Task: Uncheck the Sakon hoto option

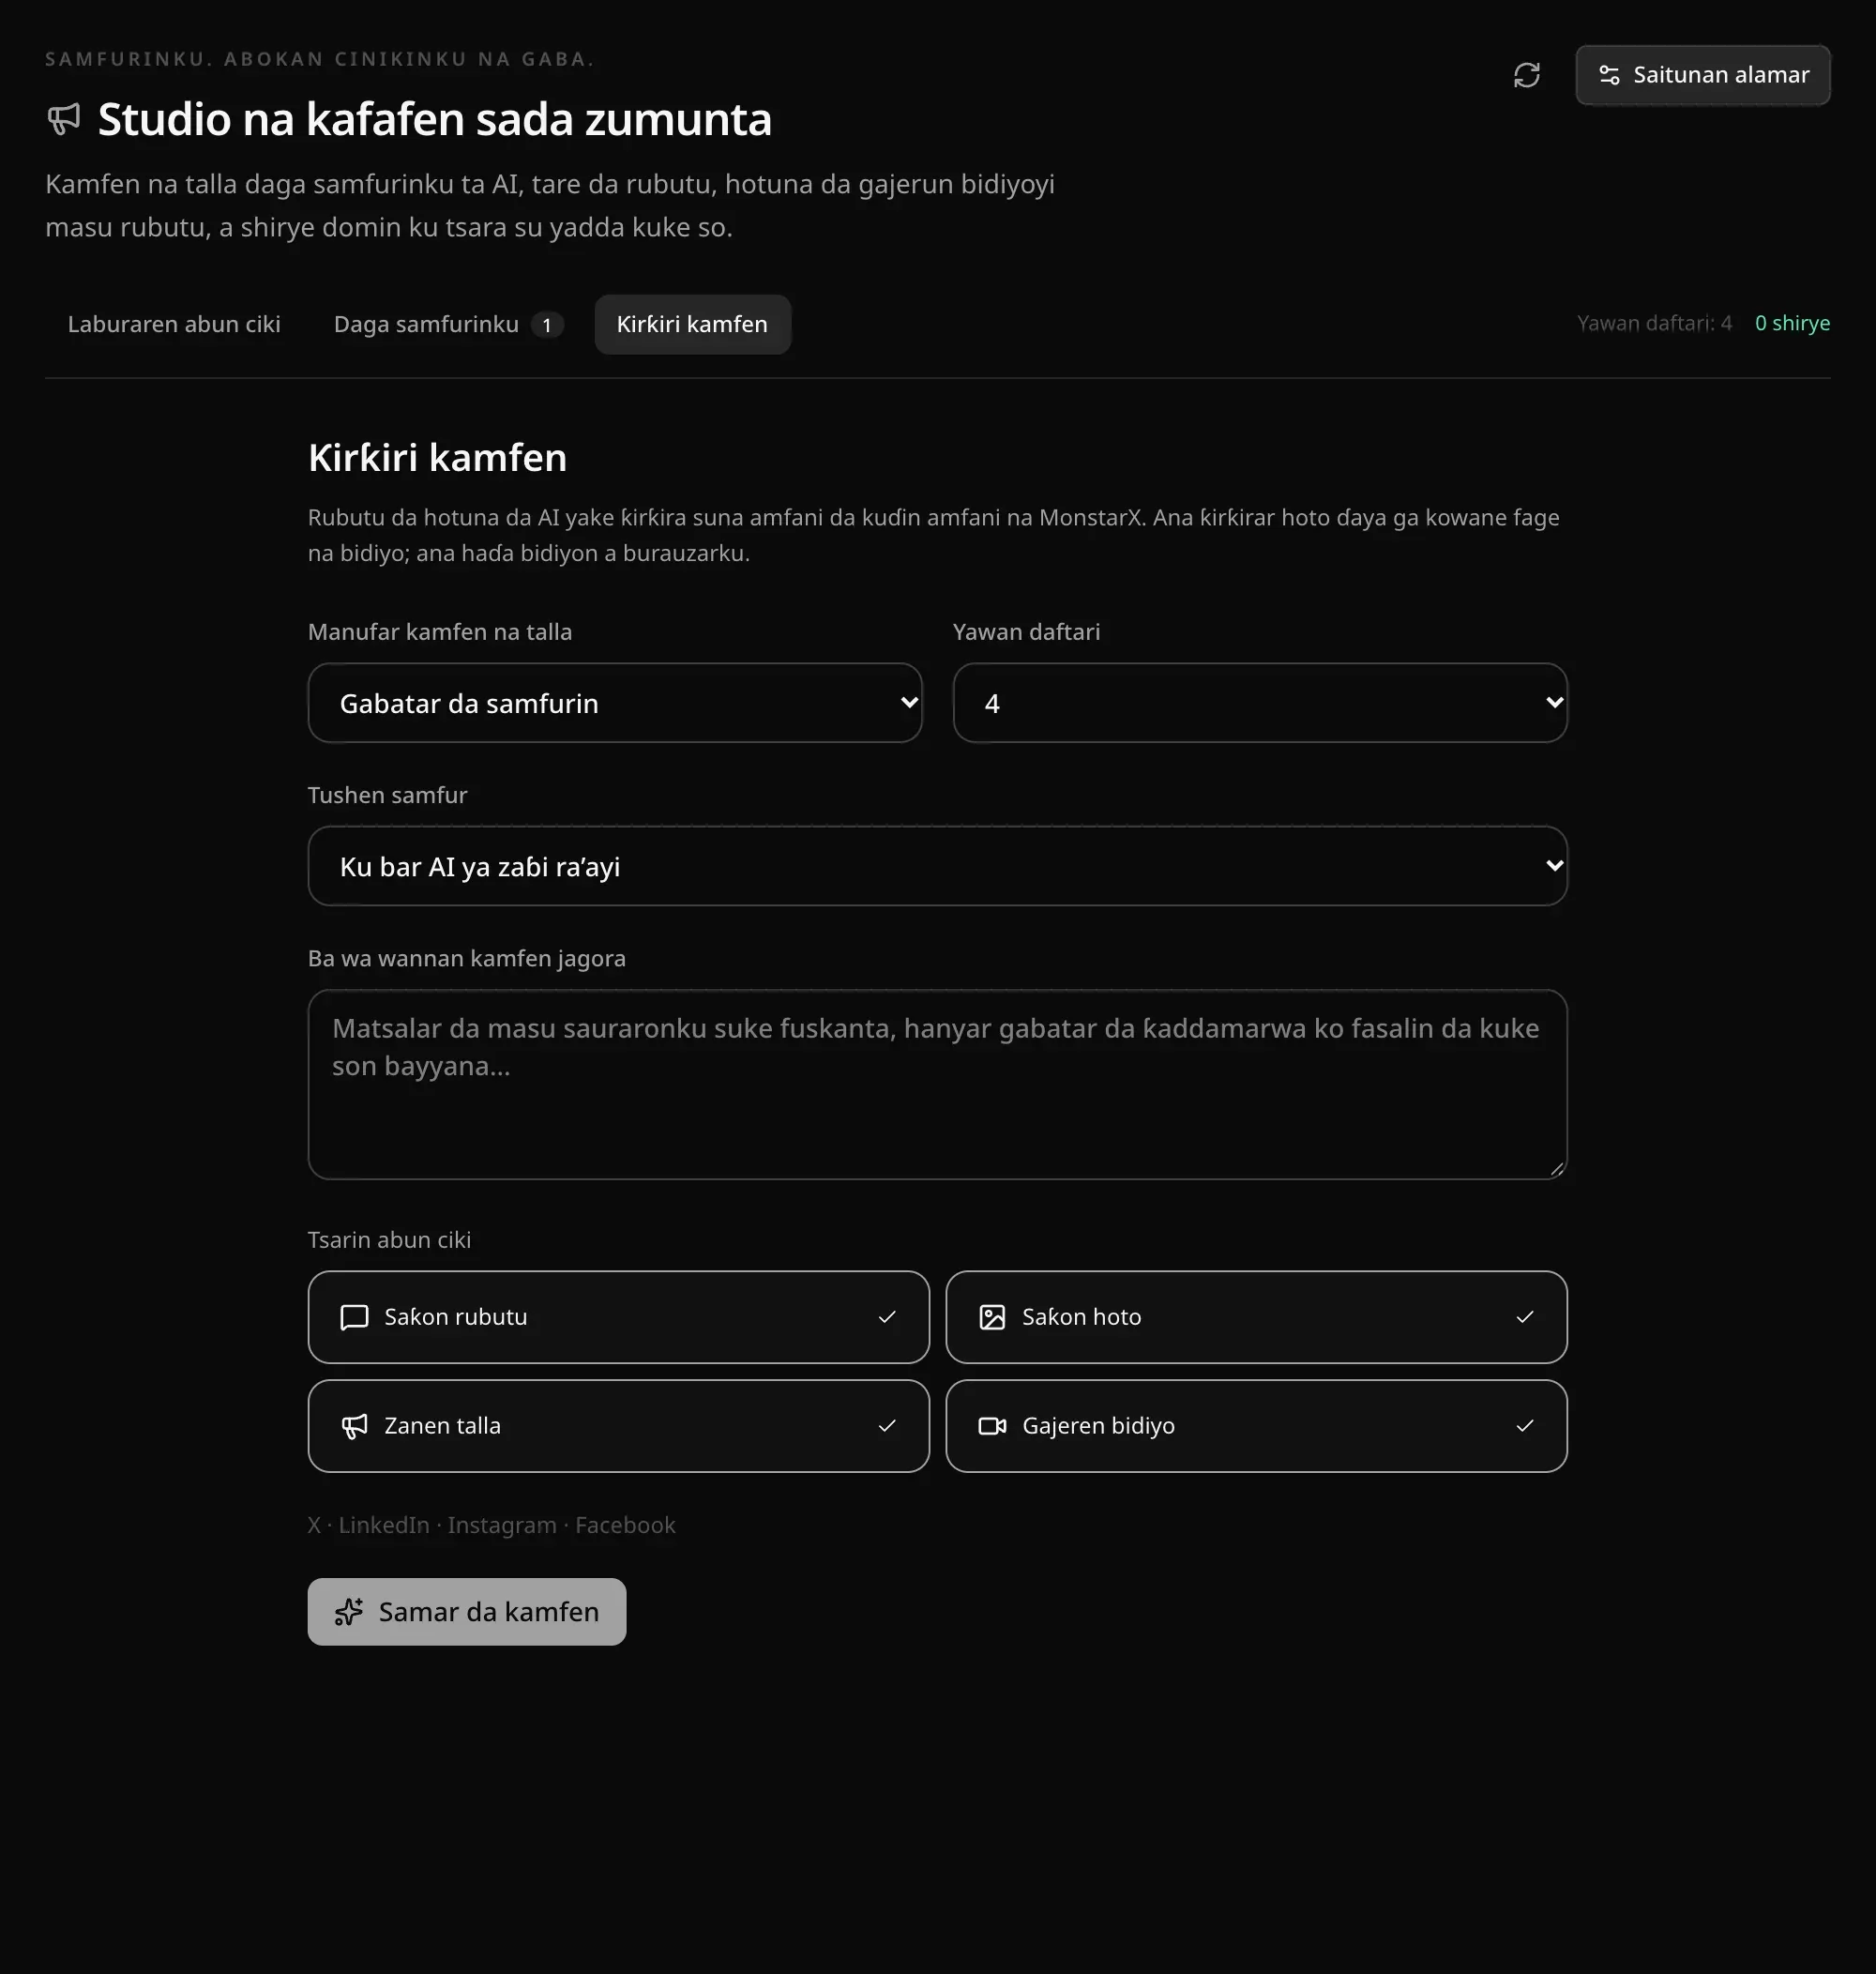Action: coord(1256,1317)
